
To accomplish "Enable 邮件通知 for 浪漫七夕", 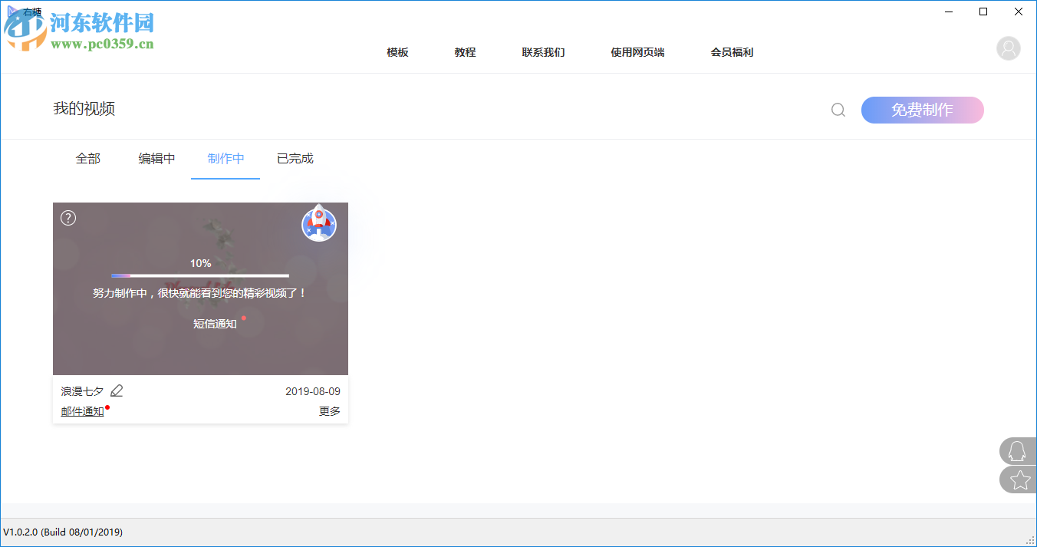I will pos(82,410).
